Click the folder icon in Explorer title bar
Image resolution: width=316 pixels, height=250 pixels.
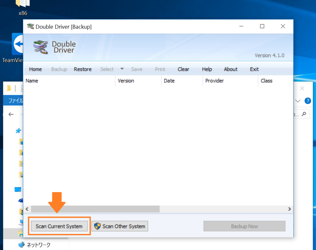tap(9, 88)
